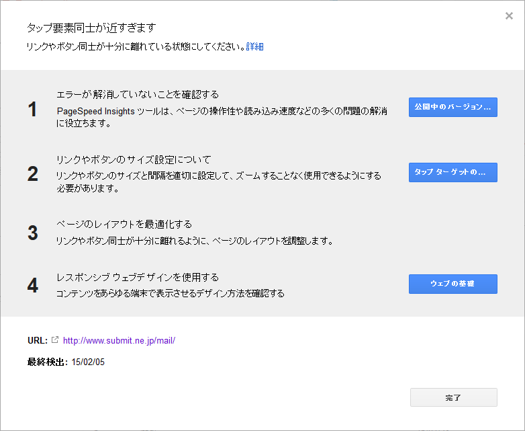Confirm with the 完了 button

click(453, 397)
